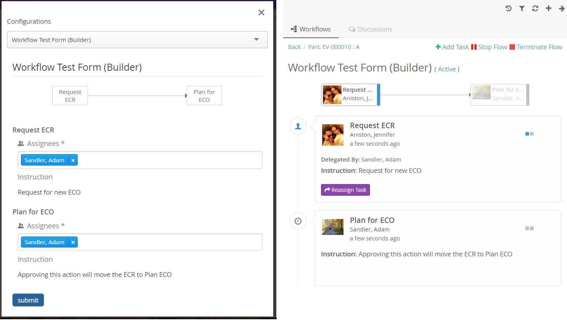
Task: Click Terminate Flow link
Action: pos(536,47)
